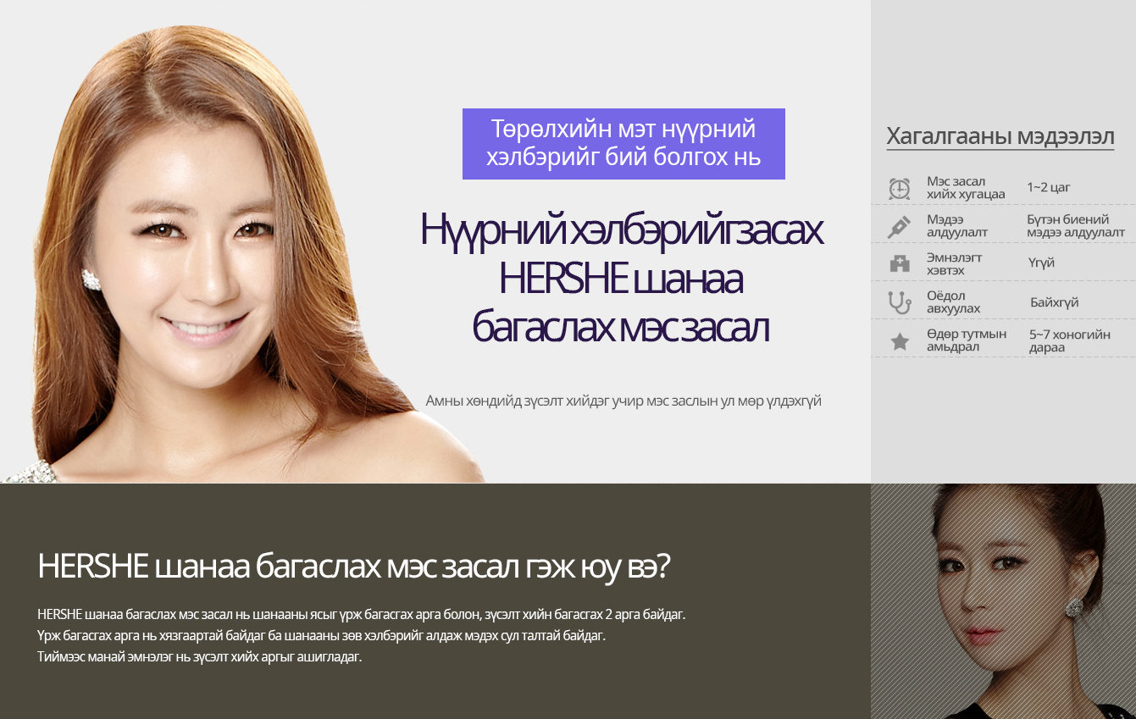This screenshot has width=1136, height=719.
Task: Click the value Бүтэн биений мэдээ алдуулалт
Action: pos(1076,226)
